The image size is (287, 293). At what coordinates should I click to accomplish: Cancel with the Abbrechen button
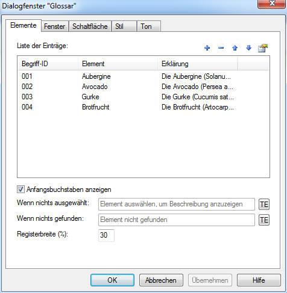[161, 280]
